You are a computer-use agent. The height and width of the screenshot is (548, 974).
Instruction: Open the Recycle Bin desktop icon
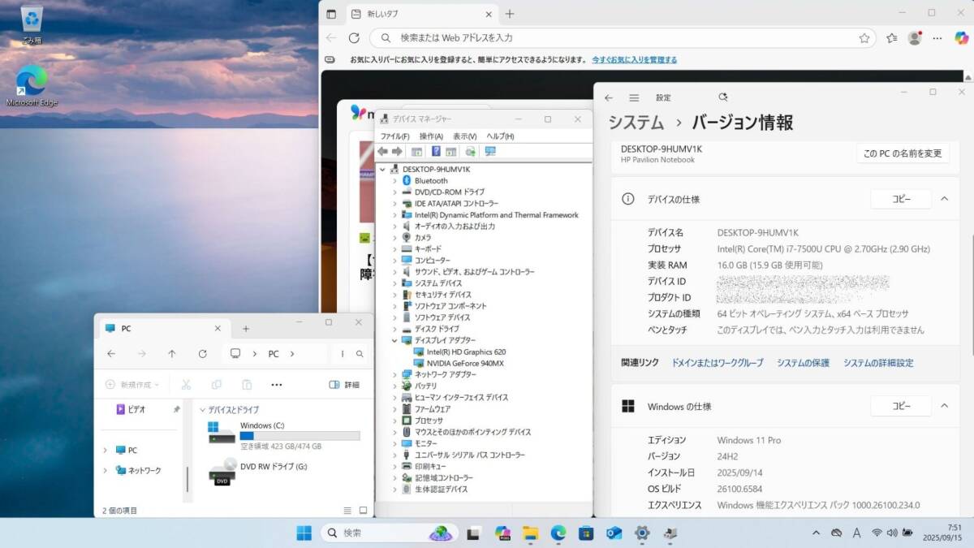point(32,23)
